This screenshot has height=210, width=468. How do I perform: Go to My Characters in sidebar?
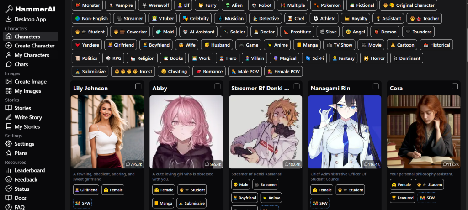click(x=31, y=55)
